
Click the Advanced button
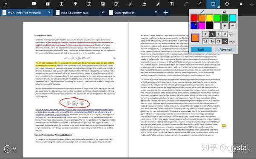point(225,49)
